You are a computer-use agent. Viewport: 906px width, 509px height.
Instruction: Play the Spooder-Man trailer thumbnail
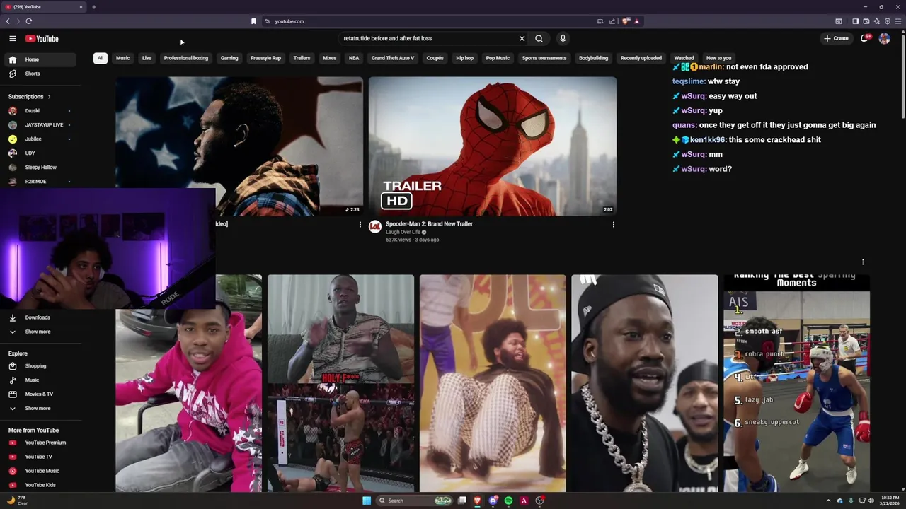click(493, 146)
